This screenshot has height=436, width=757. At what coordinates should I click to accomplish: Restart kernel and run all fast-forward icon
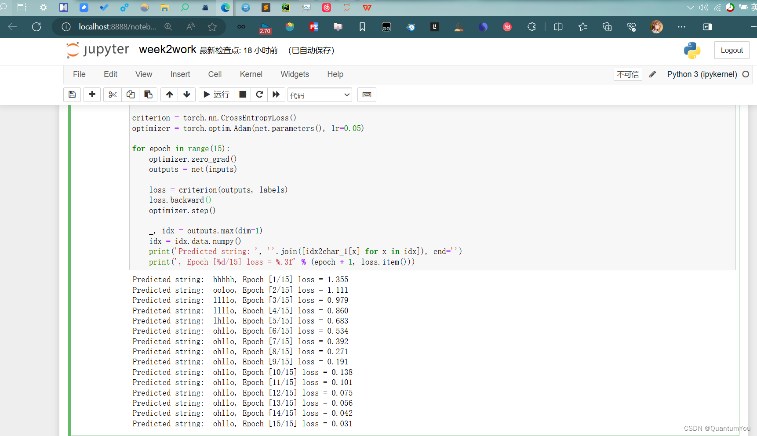[276, 94]
